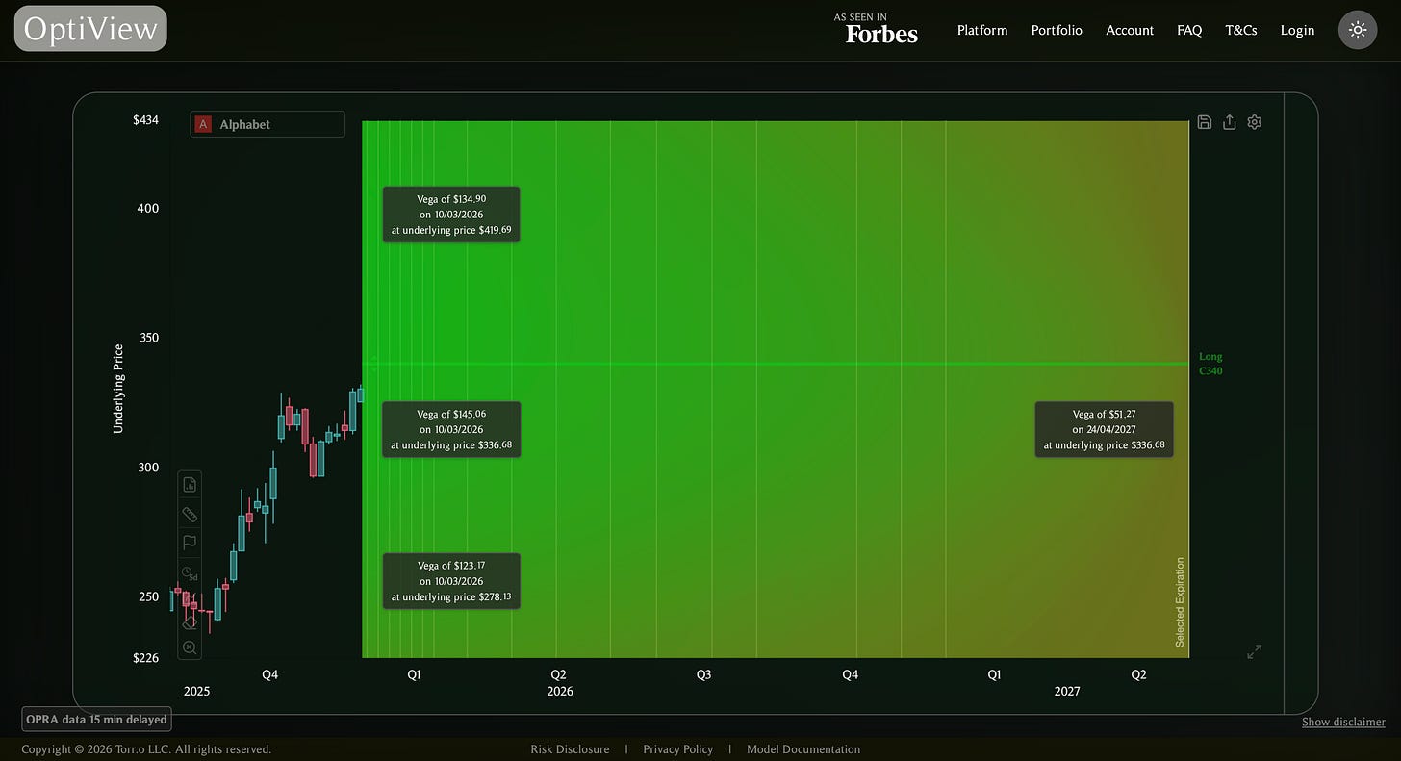Click the Alphabet ticker search field
Screen dimensions: 1401x761
coord(267,124)
